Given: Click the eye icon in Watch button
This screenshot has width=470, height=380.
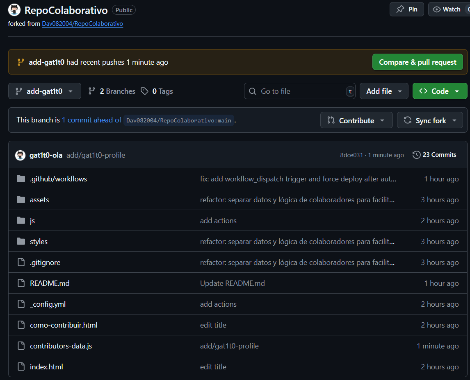Looking at the screenshot, I should [437, 9].
